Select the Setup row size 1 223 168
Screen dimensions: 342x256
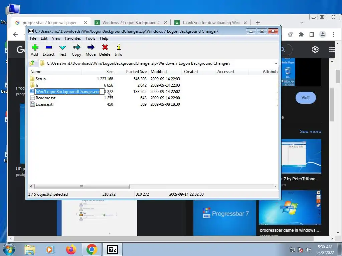click(x=105, y=79)
